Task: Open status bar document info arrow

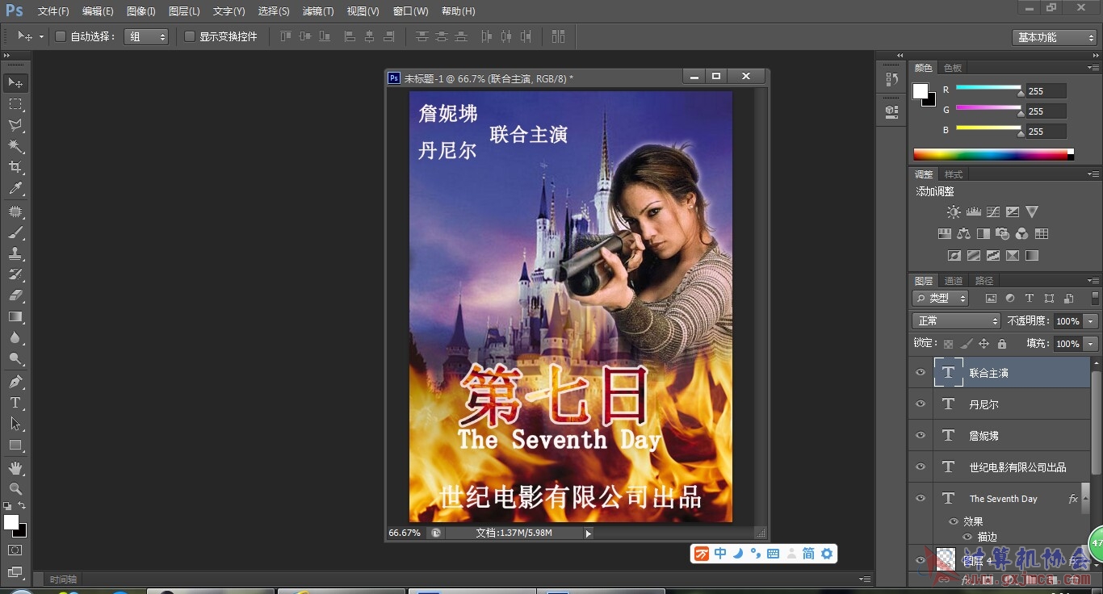Action: pos(588,533)
